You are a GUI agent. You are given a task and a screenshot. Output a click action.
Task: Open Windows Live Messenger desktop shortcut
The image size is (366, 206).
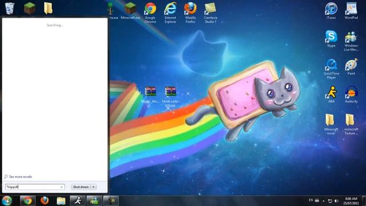(351, 41)
